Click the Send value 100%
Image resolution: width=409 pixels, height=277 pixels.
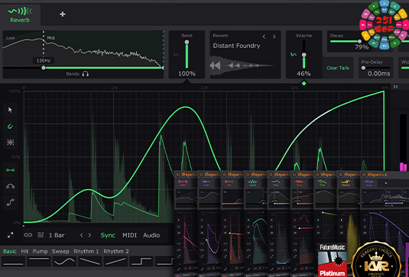pos(187,74)
